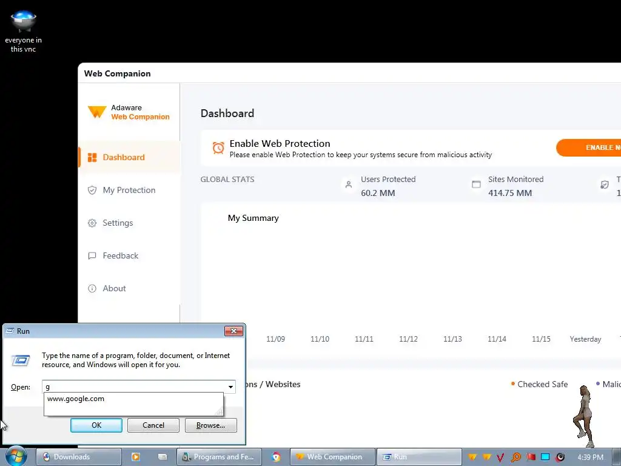Click the Yesterday chart label
Screen dimensions: 621x466
585,339
